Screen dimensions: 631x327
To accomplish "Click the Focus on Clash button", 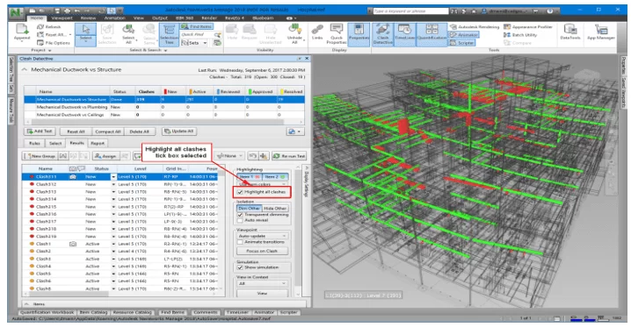I will tap(262, 252).
